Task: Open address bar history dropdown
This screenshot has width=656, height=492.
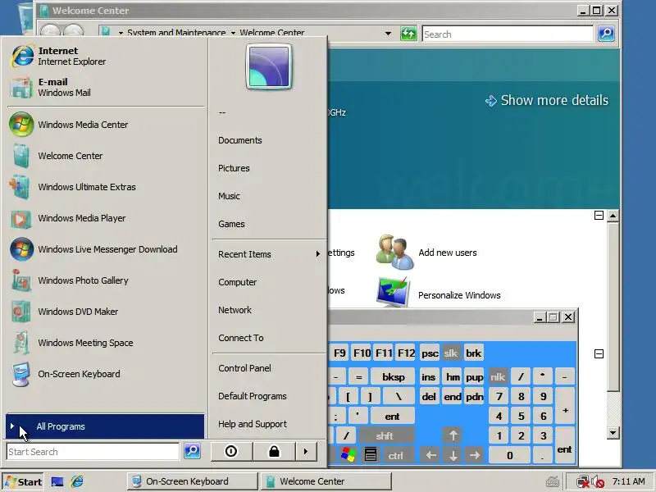Action: click(388, 33)
